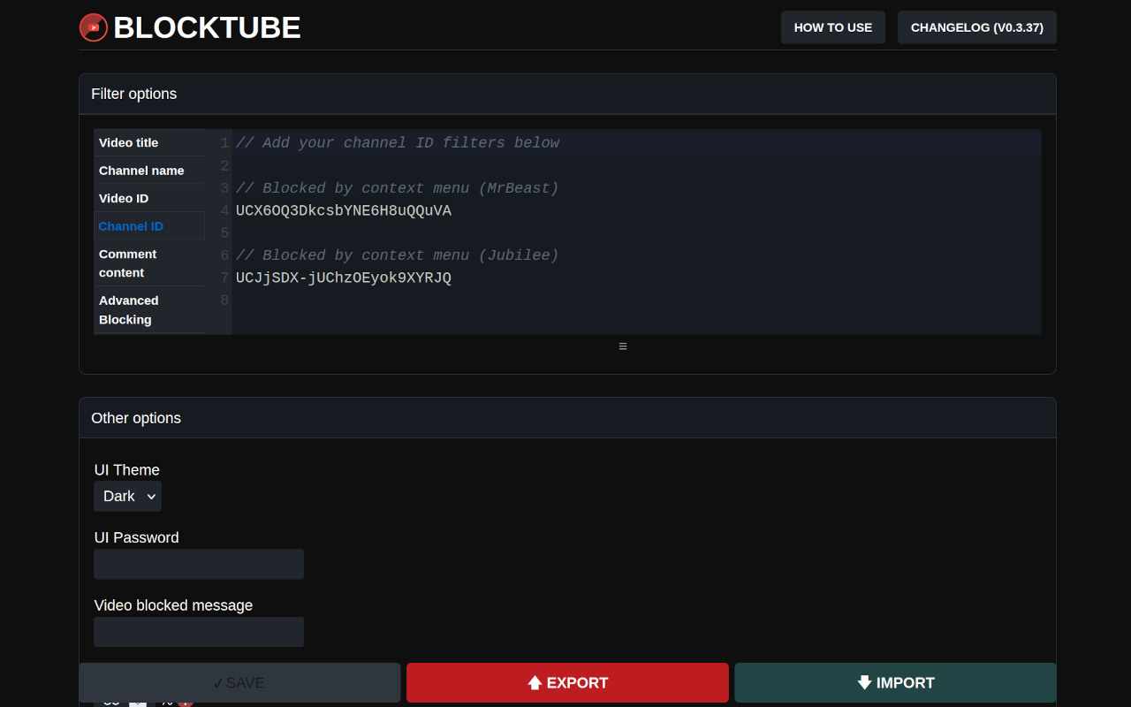
Task: Click the red EXPORT button
Action: tap(567, 682)
